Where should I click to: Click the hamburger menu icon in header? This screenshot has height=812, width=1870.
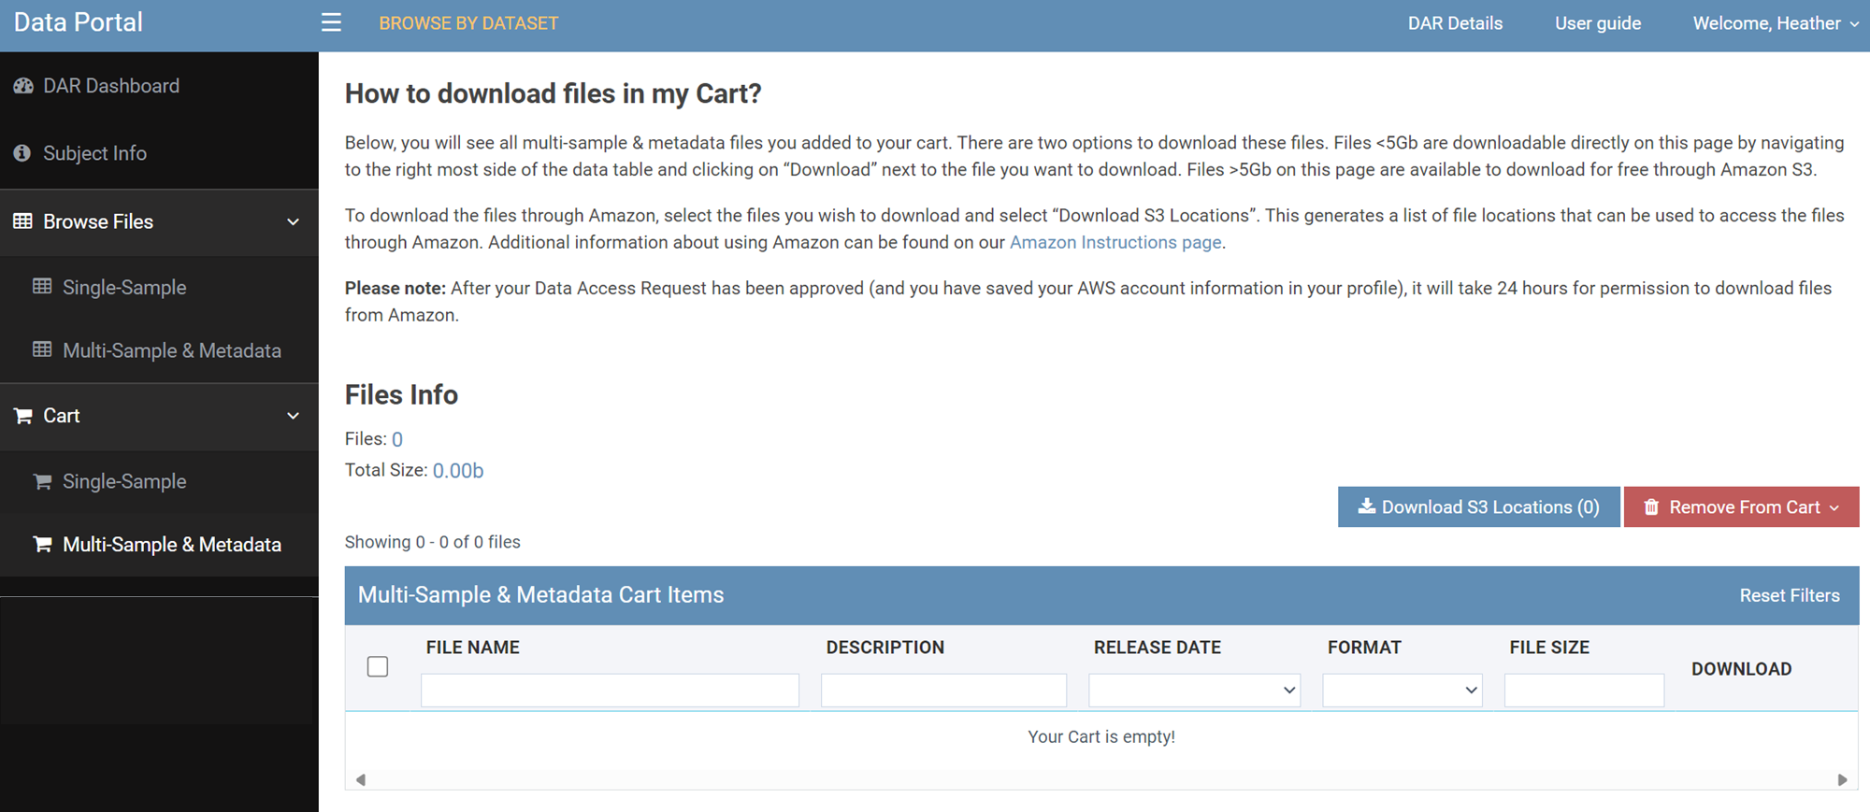[331, 22]
